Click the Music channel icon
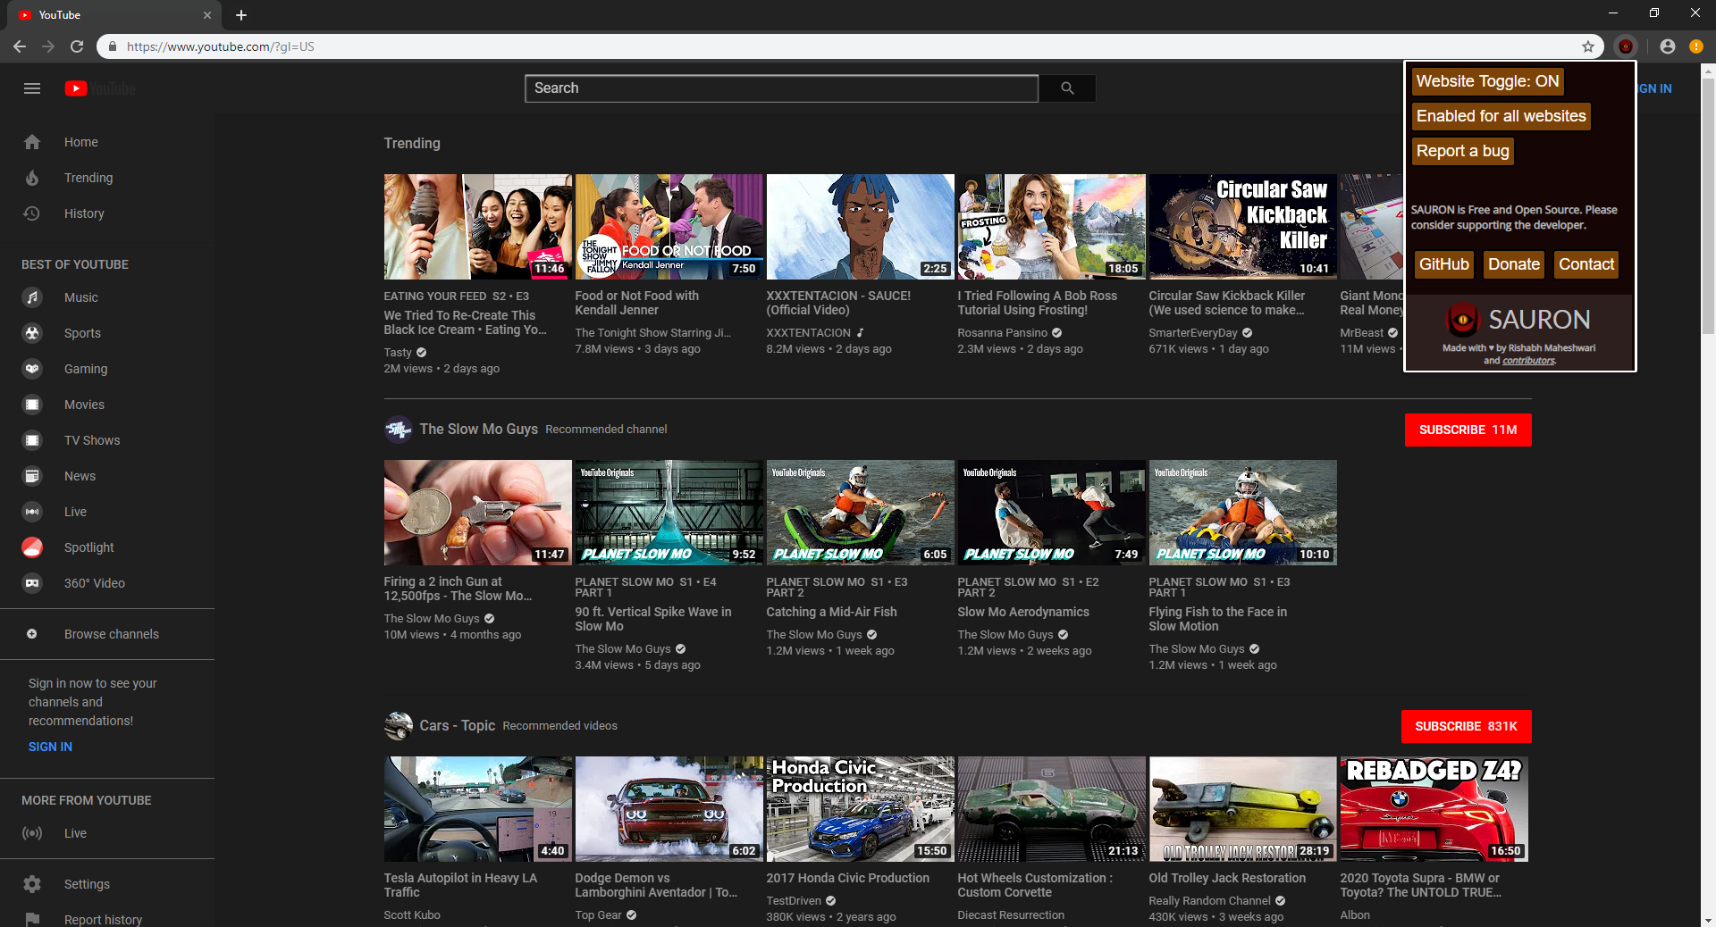The image size is (1716, 927). coord(32,297)
